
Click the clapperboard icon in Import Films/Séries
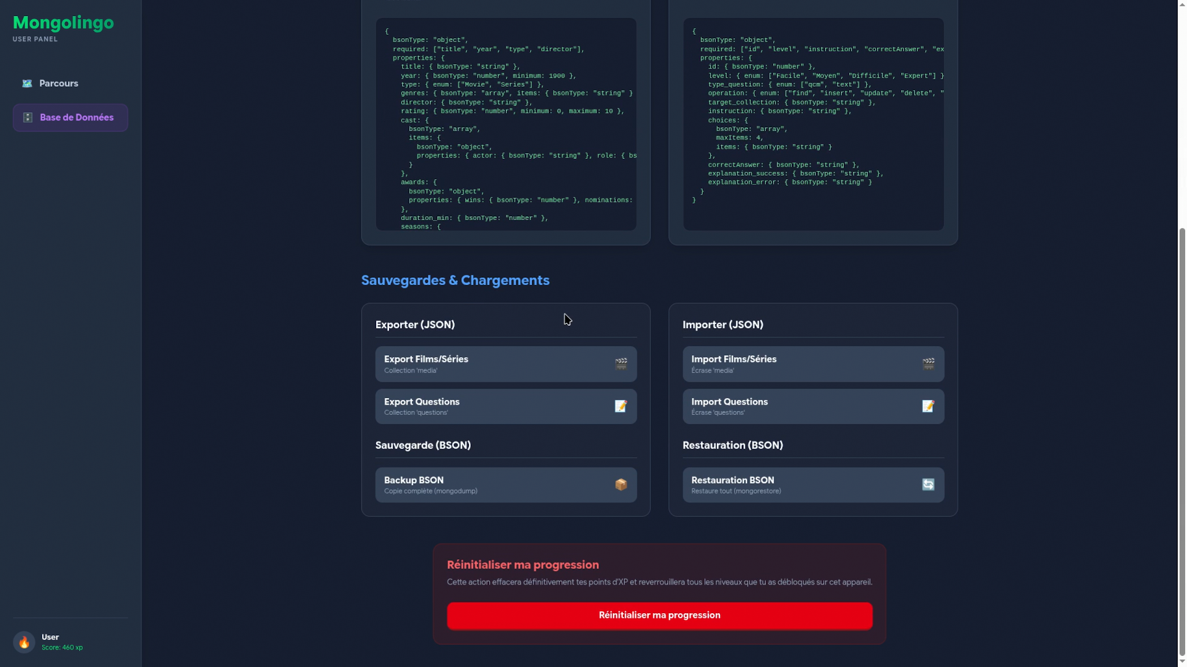click(x=928, y=364)
